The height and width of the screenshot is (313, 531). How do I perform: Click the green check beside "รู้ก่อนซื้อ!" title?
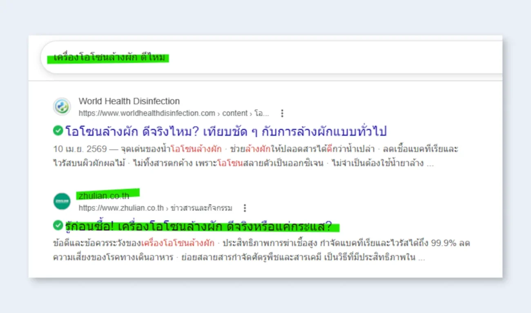(58, 225)
